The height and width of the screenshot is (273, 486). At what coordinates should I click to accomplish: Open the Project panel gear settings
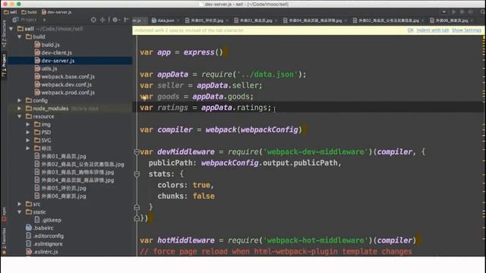pyautogui.click(x=115, y=20)
